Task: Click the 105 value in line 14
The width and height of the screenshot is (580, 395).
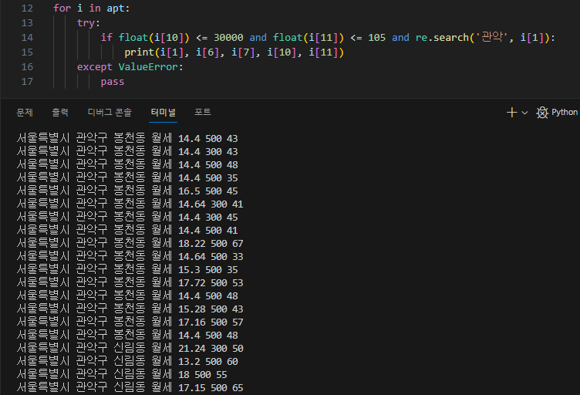Action: click(376, 37)
